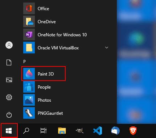Click the "PNGGauntlet" label text
156x138 pixels.
pyautogui.click(x=50, y=113)
